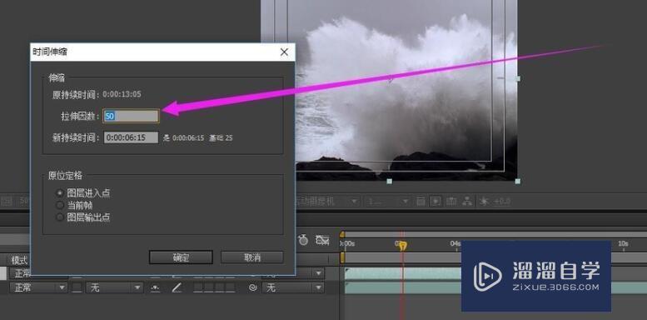This screenshot has height=320, width=647.
Task: Click the work area start handle in timeline
Action: pyautogui.click(x=342, y=257)
